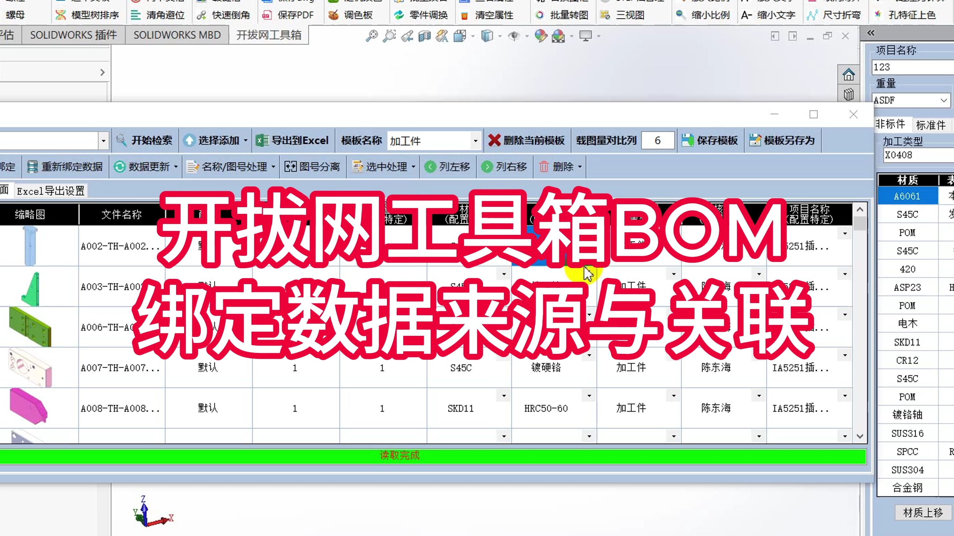Click 删除当前模板 button
The height and width of the screenshot is (536, 954).
(x=526, y=140)
